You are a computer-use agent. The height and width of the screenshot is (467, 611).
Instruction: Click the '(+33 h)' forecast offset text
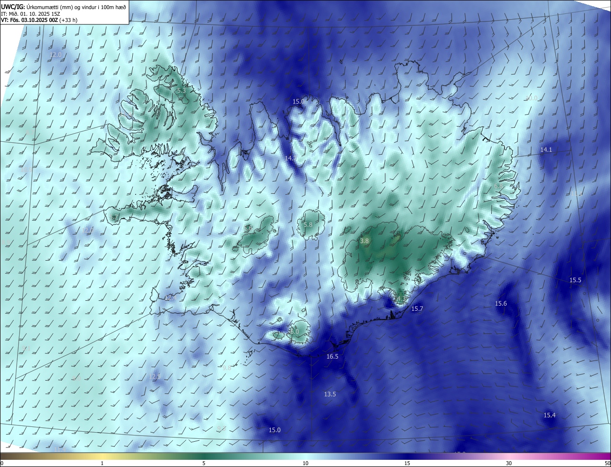click(69, 20)
